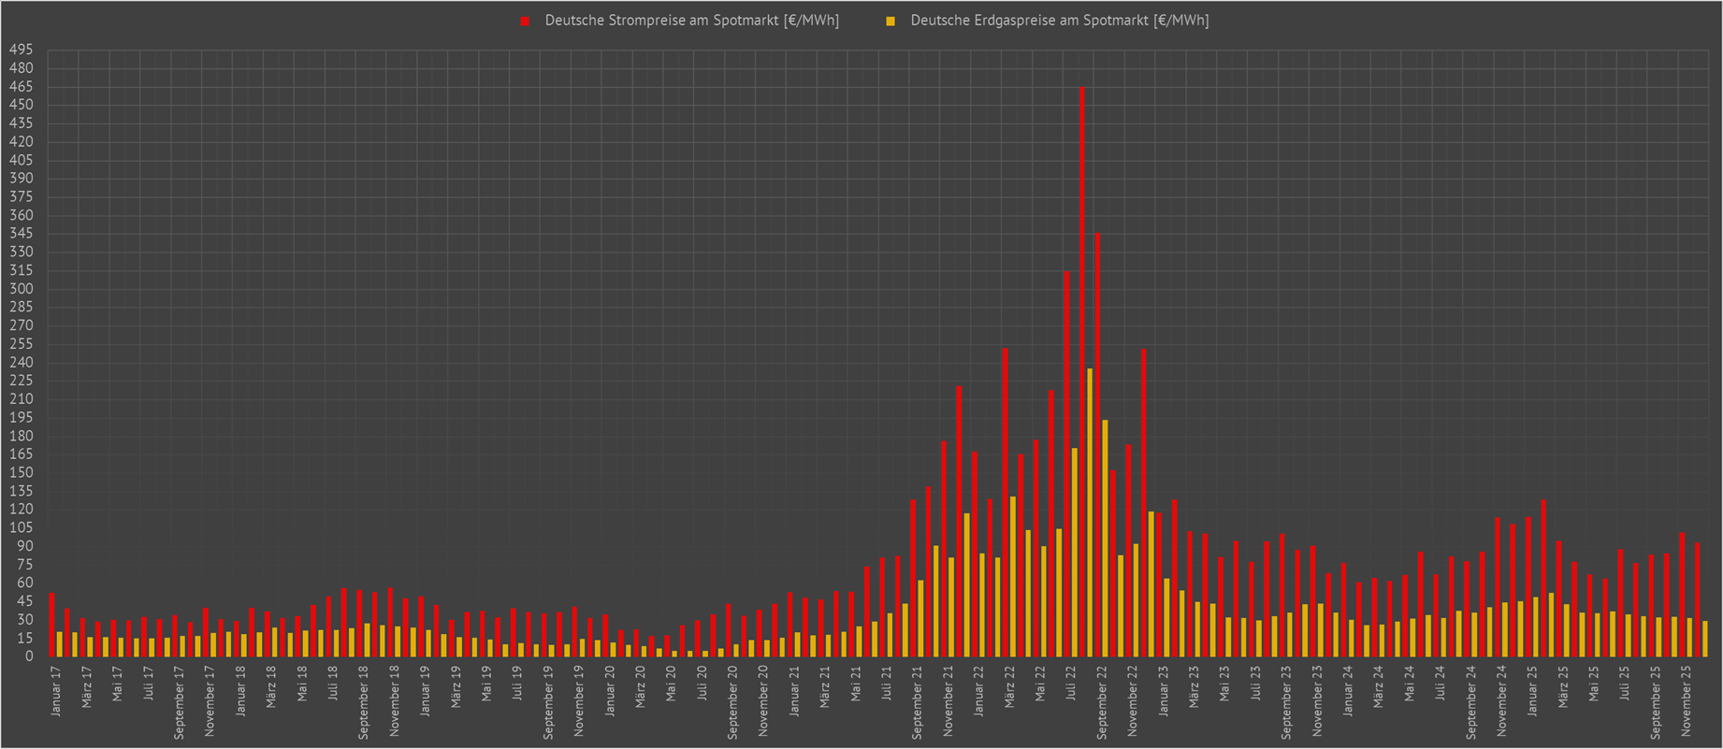Select the September 21 axis label
The height and width of the screenshot is (749, 1723).
[918, 703]
